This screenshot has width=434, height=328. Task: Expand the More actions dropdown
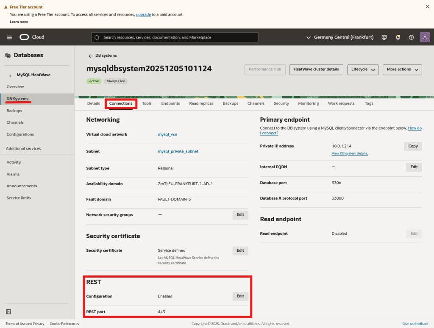pyautogui.click(x=402, y=69)
